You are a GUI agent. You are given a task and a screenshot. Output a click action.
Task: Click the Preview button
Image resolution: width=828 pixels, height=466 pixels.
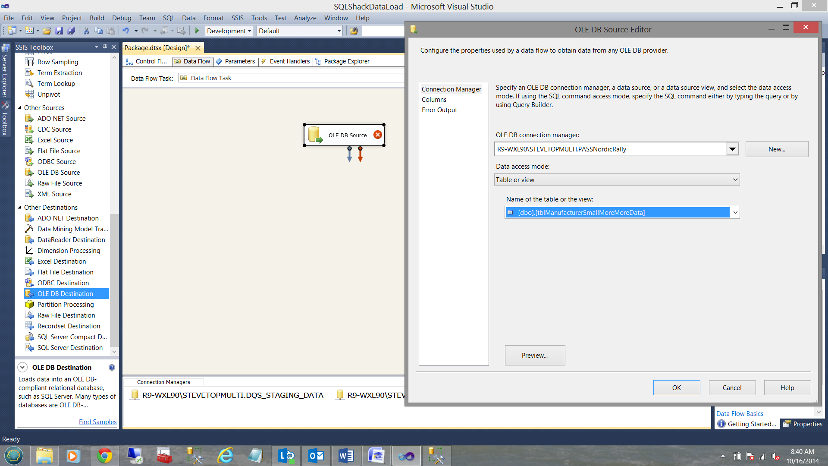click(535, 356)
